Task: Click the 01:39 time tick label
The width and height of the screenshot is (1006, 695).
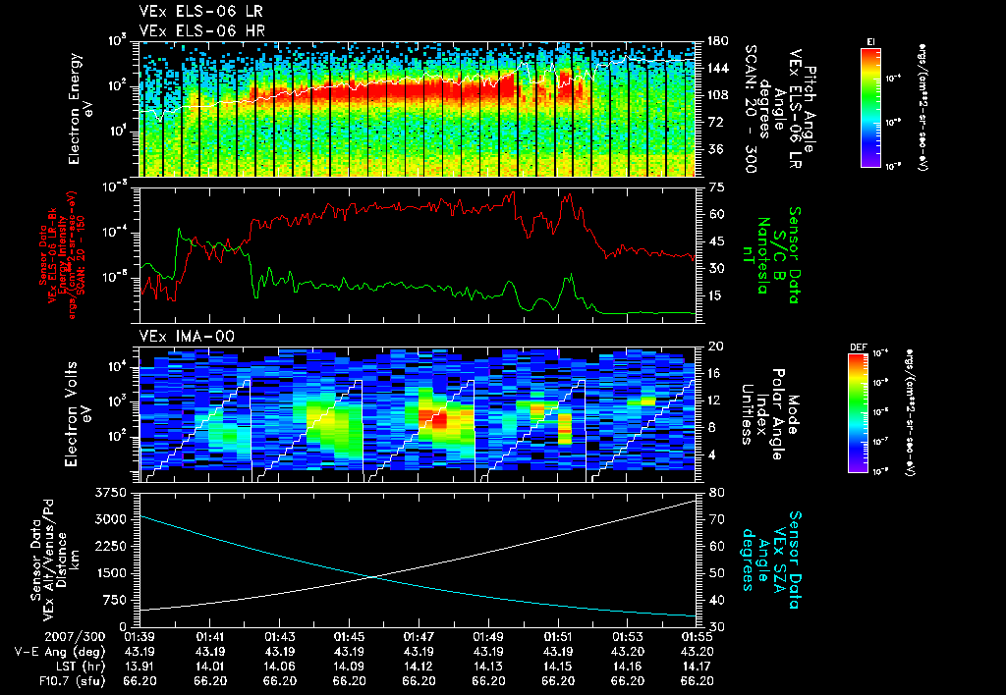Action: (140, 637)
